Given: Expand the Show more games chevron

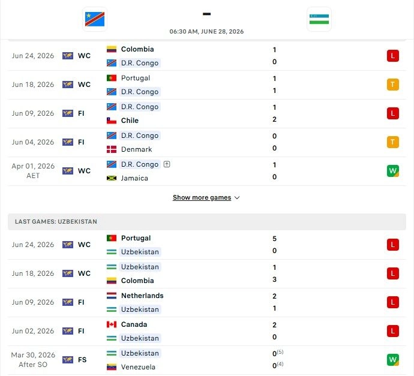Looking at the screenshot, I should 237,198.
